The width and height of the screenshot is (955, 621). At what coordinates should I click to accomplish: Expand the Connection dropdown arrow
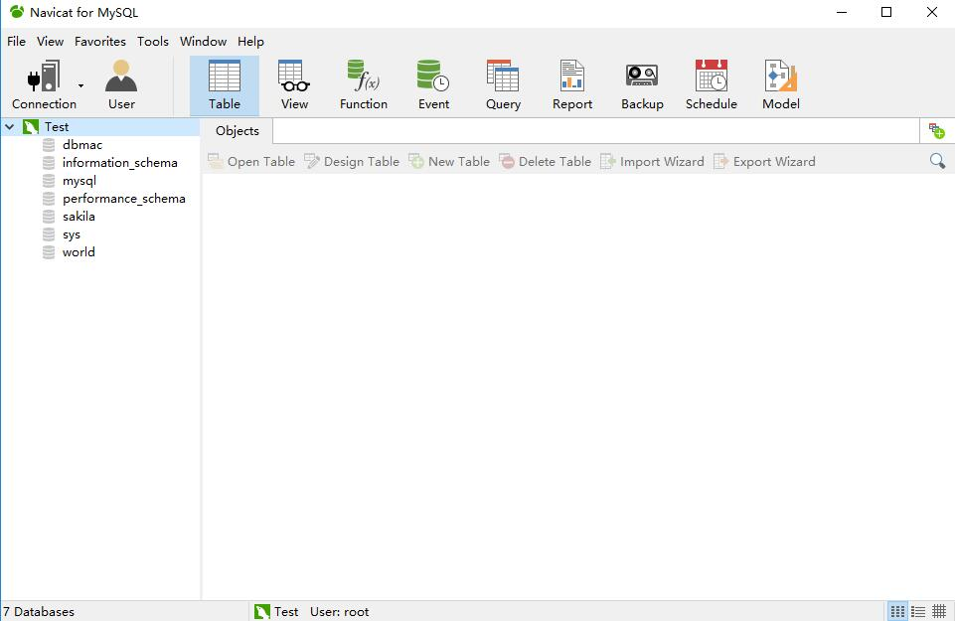coord(81,85)
